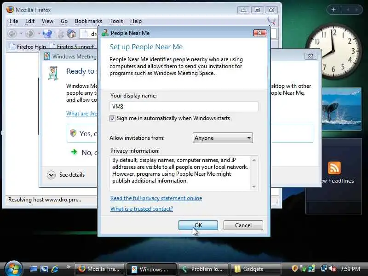This screenshot has width=368, height=276.
Task: Click the green arrow beside No option
Action: click(x=74, y=152)
